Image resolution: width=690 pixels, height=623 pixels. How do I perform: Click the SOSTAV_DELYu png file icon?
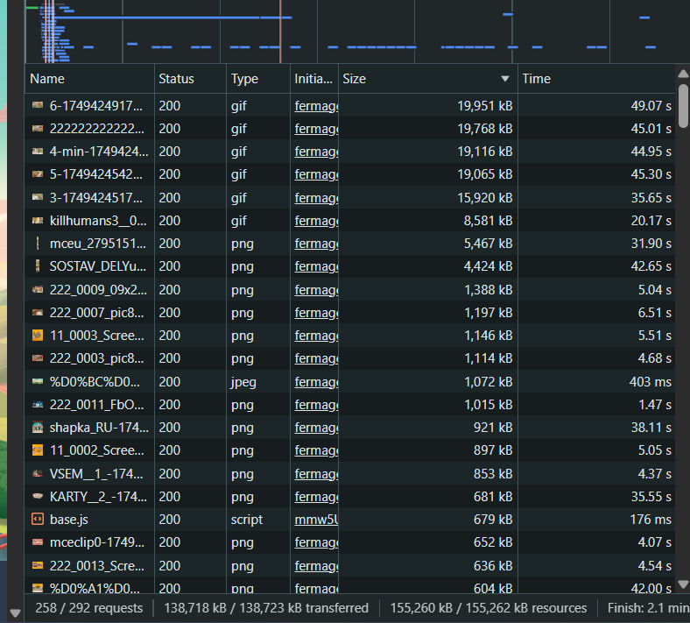[x=38, y=266]
